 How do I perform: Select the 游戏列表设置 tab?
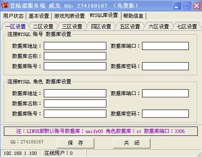[x=69, y=16]
